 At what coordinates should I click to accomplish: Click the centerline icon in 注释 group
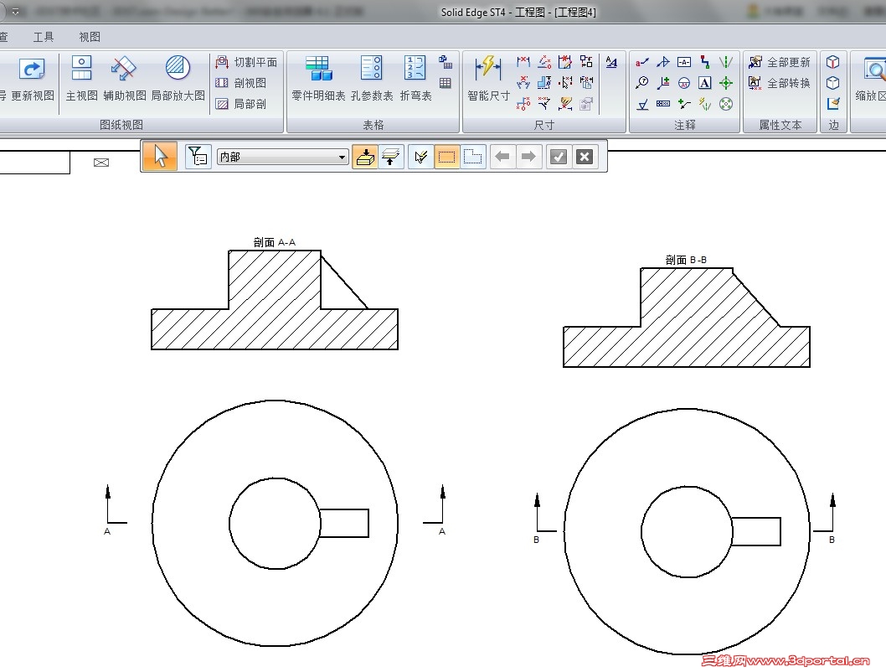[726, 62]
